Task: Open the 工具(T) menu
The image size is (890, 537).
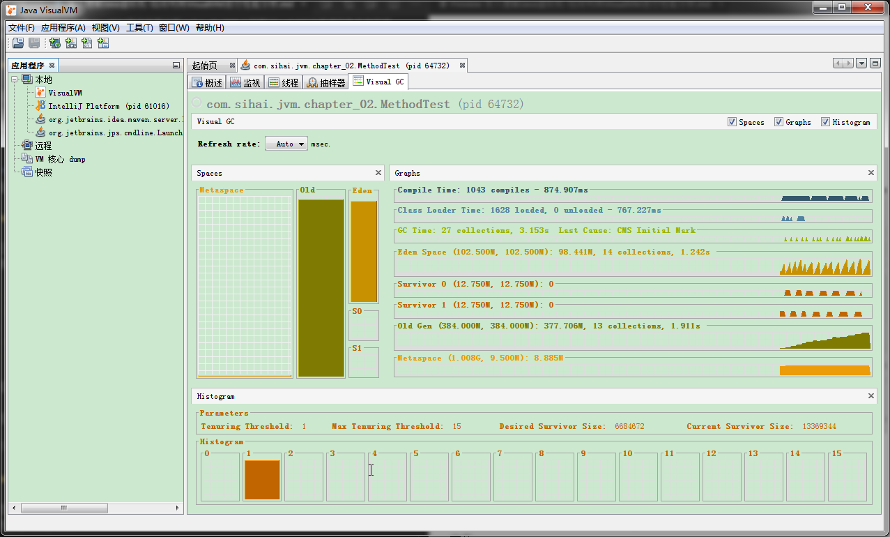Action: [139, 28]
